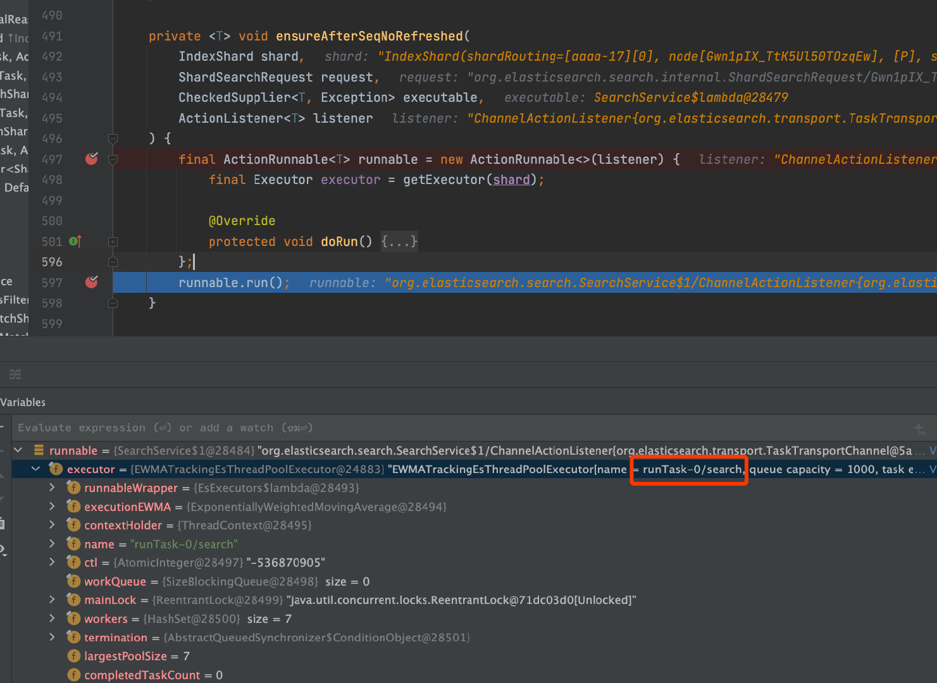Click the field icon beside ctl
937x683 pixels.
[x=74, y=562]
